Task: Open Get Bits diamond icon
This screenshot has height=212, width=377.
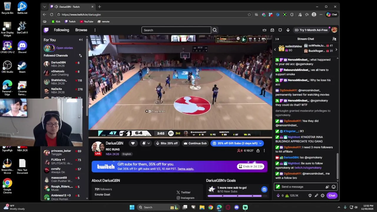Action: [x=288, y=30]
